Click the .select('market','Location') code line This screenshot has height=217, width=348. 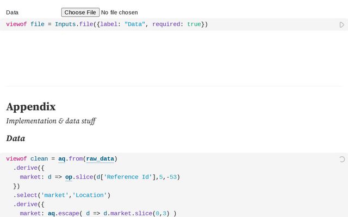point(62,195)
